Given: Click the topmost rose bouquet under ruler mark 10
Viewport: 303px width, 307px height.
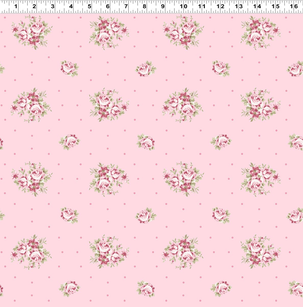Looking at the screenshot, I should coord(183,32).
